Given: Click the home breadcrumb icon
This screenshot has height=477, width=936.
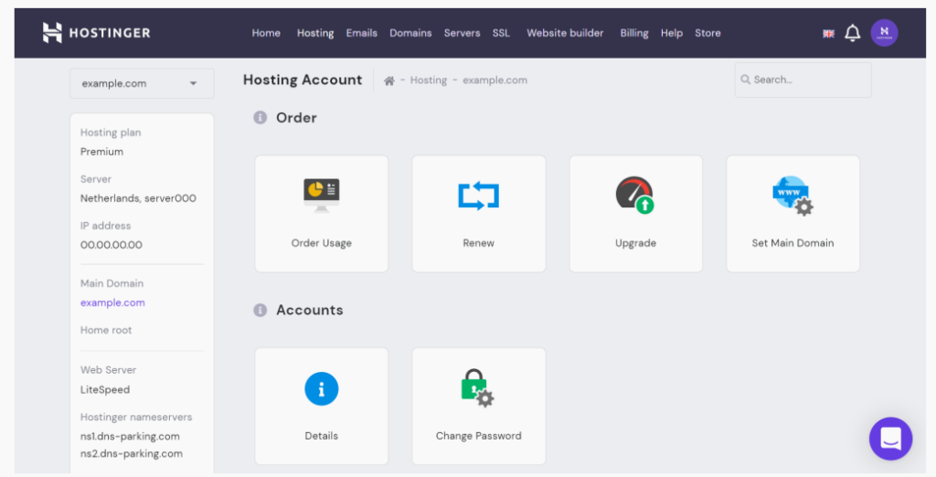Looking at the screenshot, I should coord(389,80).
